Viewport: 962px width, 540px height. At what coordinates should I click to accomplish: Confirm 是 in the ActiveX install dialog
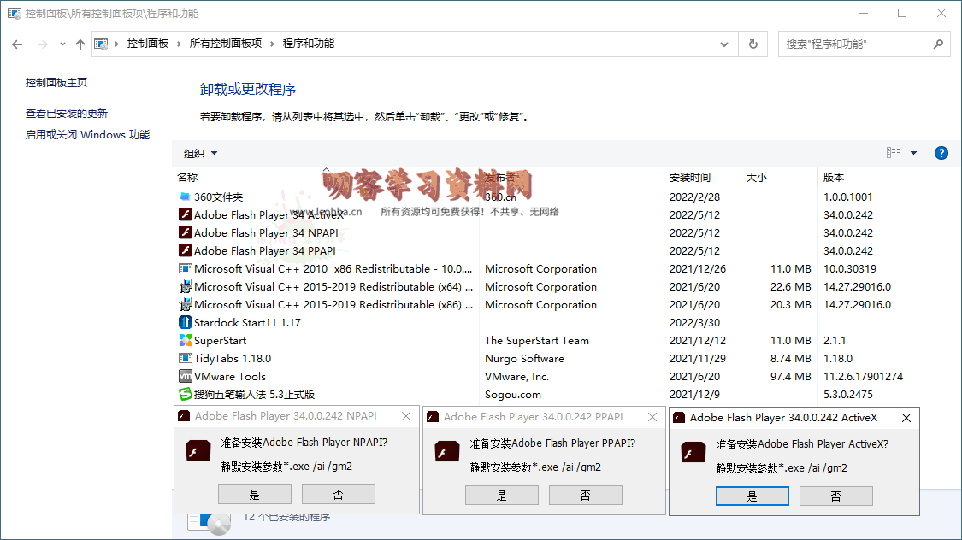(x=752, y=496)
